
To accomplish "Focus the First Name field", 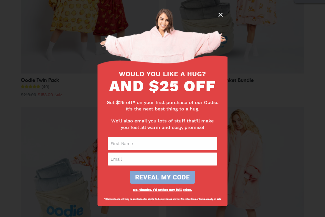I will tap(162, 143).
